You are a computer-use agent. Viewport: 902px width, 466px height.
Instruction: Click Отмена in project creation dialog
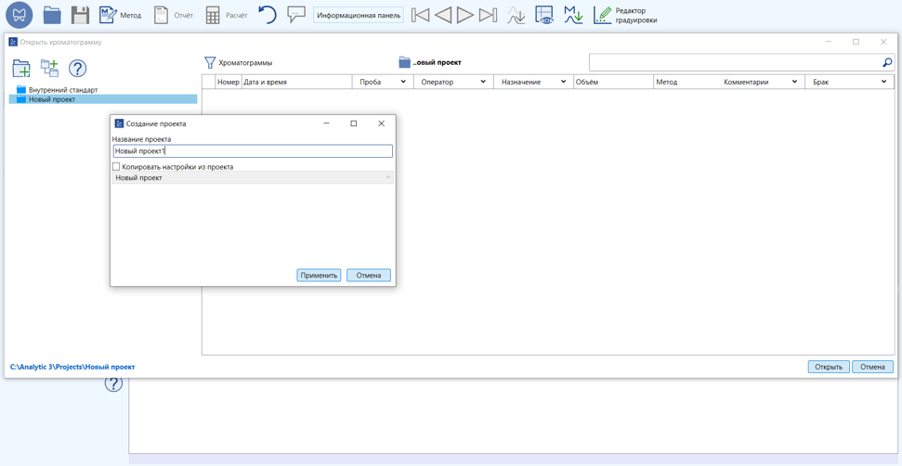coord(368,276)
